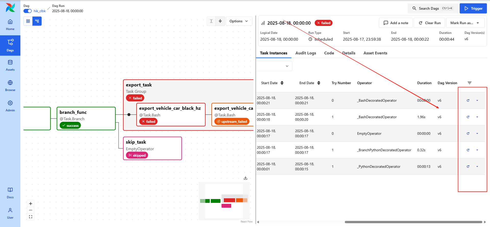The width and height of the screenshot is (490, 227).
Task: Open the Mark Run as dropdown
Action: [465, 23]
